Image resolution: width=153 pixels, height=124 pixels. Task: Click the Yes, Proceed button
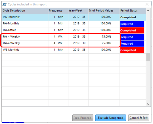click(x=83, y=118)
